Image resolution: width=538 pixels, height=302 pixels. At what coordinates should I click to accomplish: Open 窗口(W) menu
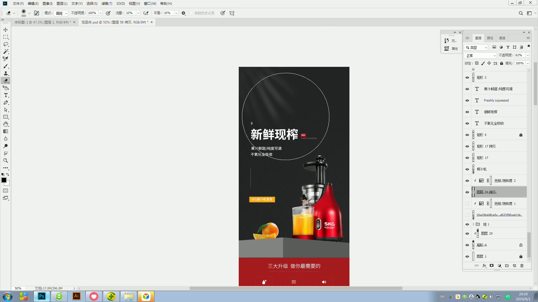pyautogui.click(x=150, y=4)
